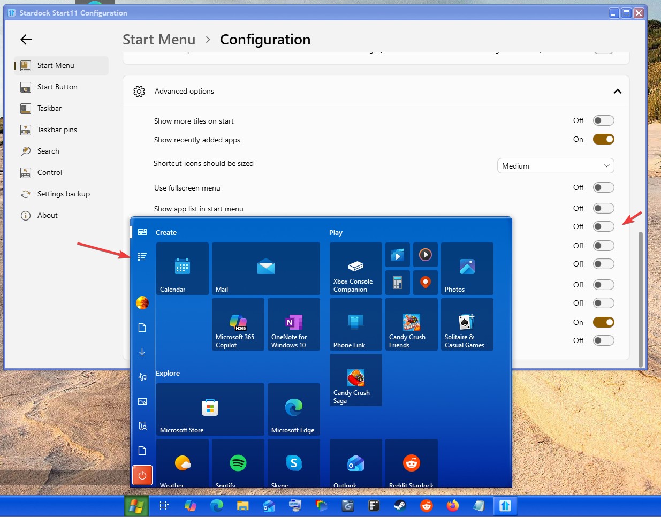This screenshot has height=517, width=661.
Task: Click the power button in start menu
Action: pyautogui.click(x=142, y=475)
